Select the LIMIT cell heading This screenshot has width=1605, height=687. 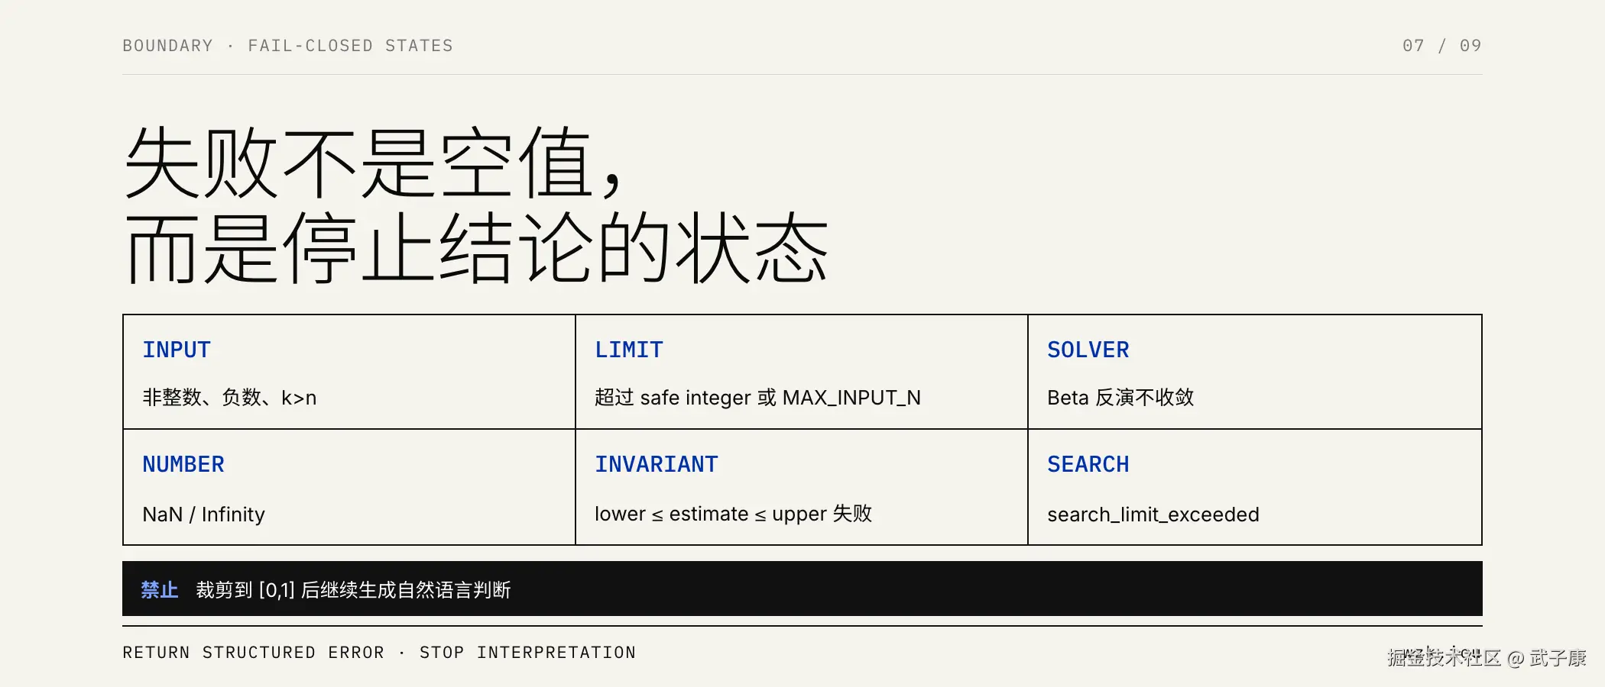coord(629,350)
